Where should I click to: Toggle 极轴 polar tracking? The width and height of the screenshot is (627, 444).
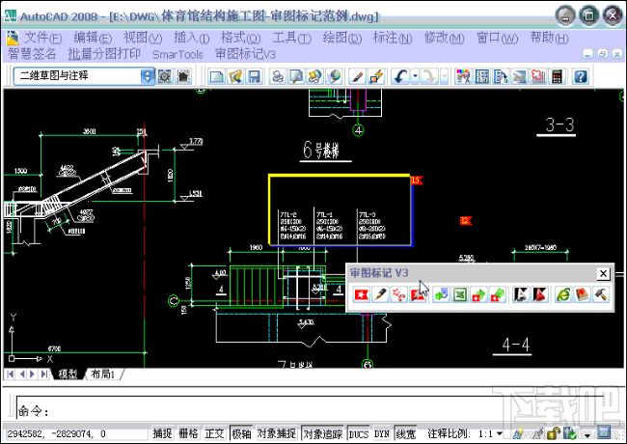[x=241, y=433]
